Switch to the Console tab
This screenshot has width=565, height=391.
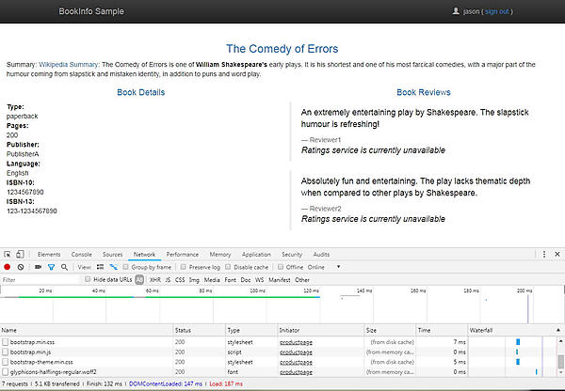(82, 254)
